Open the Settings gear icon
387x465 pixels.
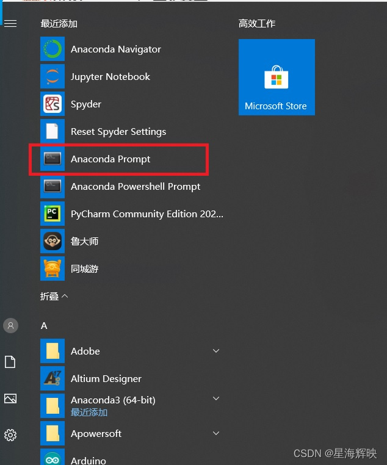point(10,435)
